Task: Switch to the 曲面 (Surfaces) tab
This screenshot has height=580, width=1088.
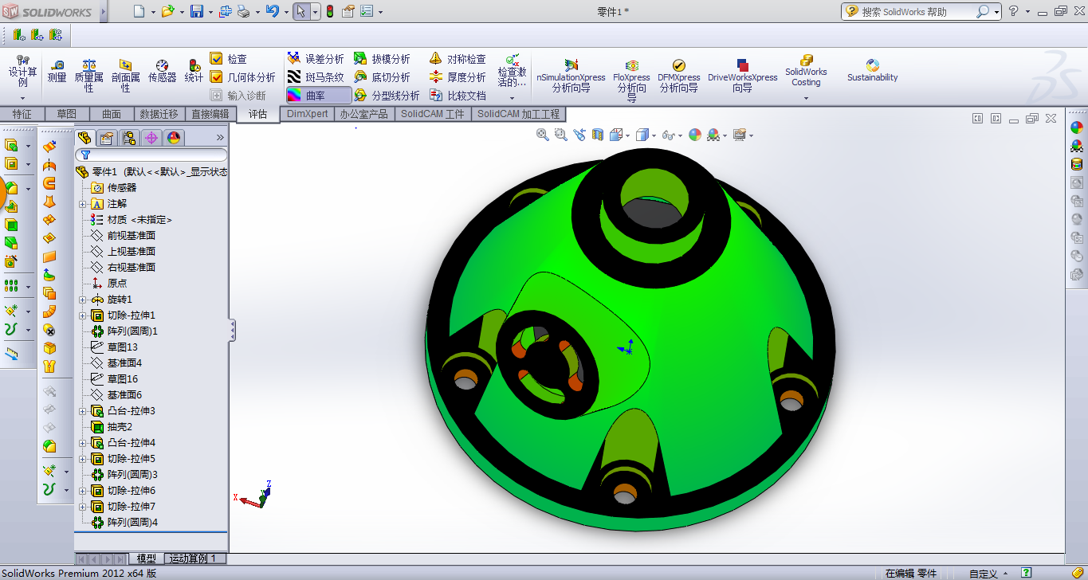Action: (x=112, y=114)
